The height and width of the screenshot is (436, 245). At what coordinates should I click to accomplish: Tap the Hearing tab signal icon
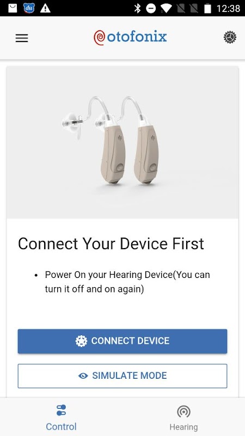(x=183, y=411)
